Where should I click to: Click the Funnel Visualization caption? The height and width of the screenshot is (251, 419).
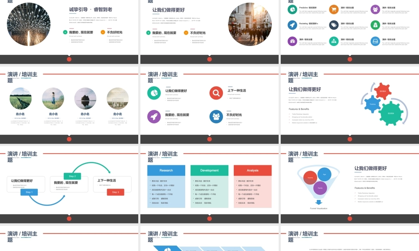coord(318,208)
